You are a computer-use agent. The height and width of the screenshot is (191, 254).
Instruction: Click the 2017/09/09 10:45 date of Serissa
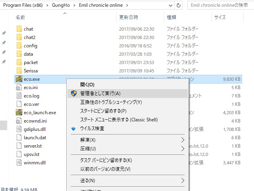pos(137,71)
